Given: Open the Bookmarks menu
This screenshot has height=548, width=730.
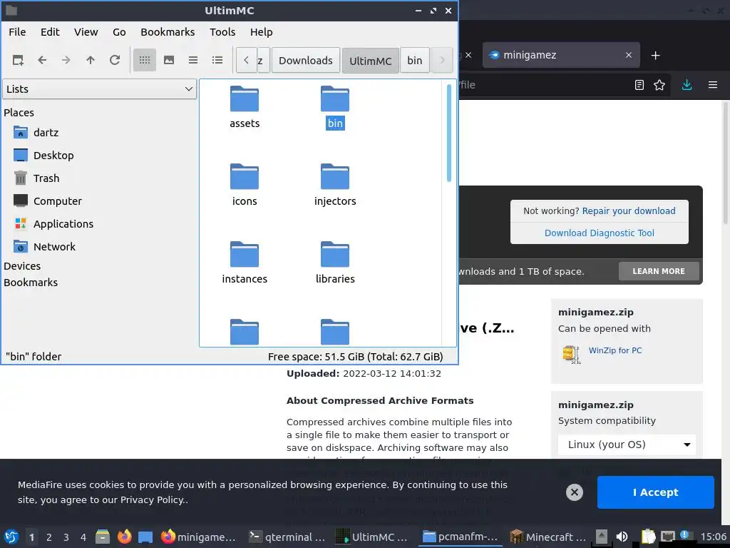Looking at the screenshot, I should click(x=168, y=32).
